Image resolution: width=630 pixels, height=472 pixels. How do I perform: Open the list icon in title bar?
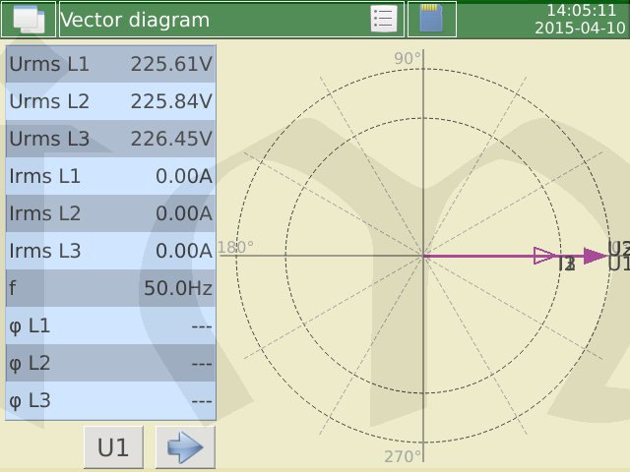(384, 20)
